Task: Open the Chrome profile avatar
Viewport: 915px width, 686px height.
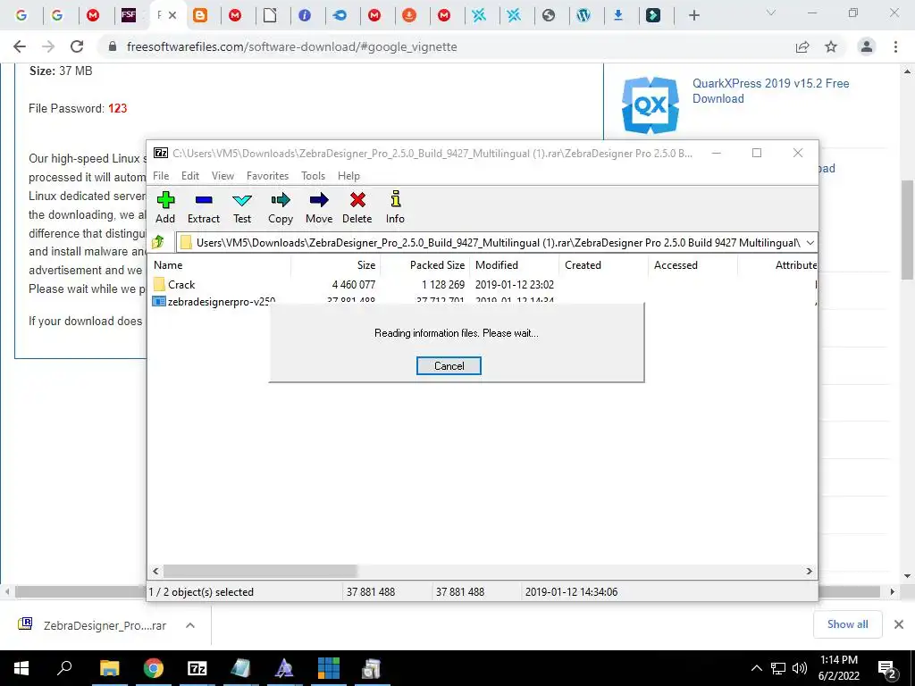Action: (867, 46)
